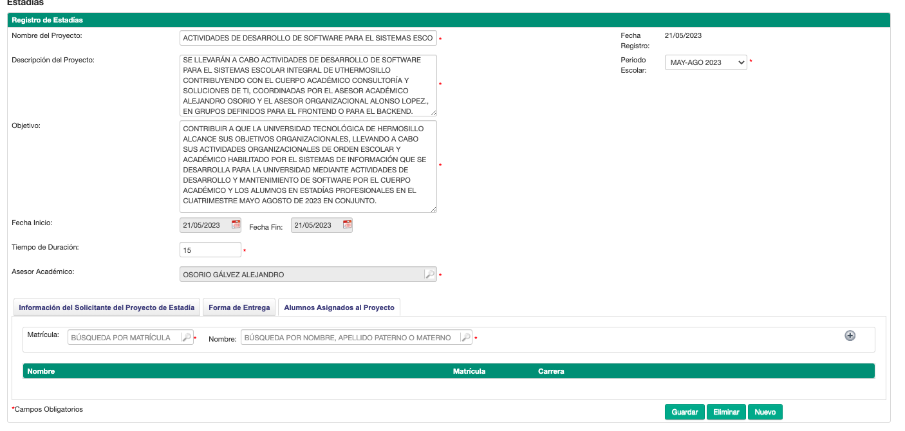Click the Nombre search magnifier icon
This screenshot has width=905, height=431.
click(x=465, y=338)
